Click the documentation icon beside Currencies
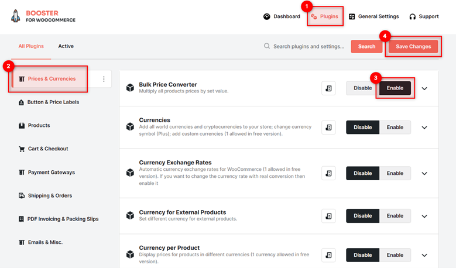The width and height of the screenshot is (456, 268). tap(328, 128)
